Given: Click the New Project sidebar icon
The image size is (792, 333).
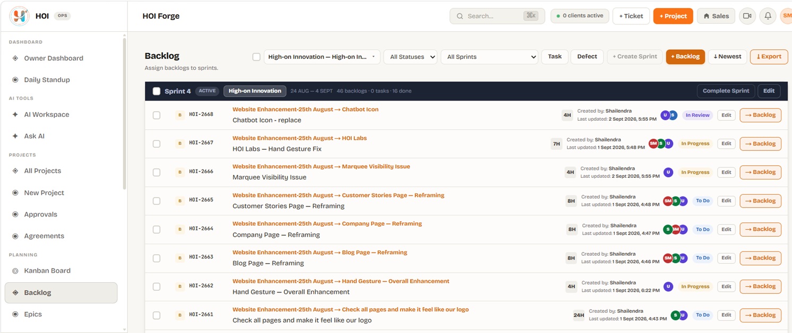Looking at the screenshot, I should [15, 193].
